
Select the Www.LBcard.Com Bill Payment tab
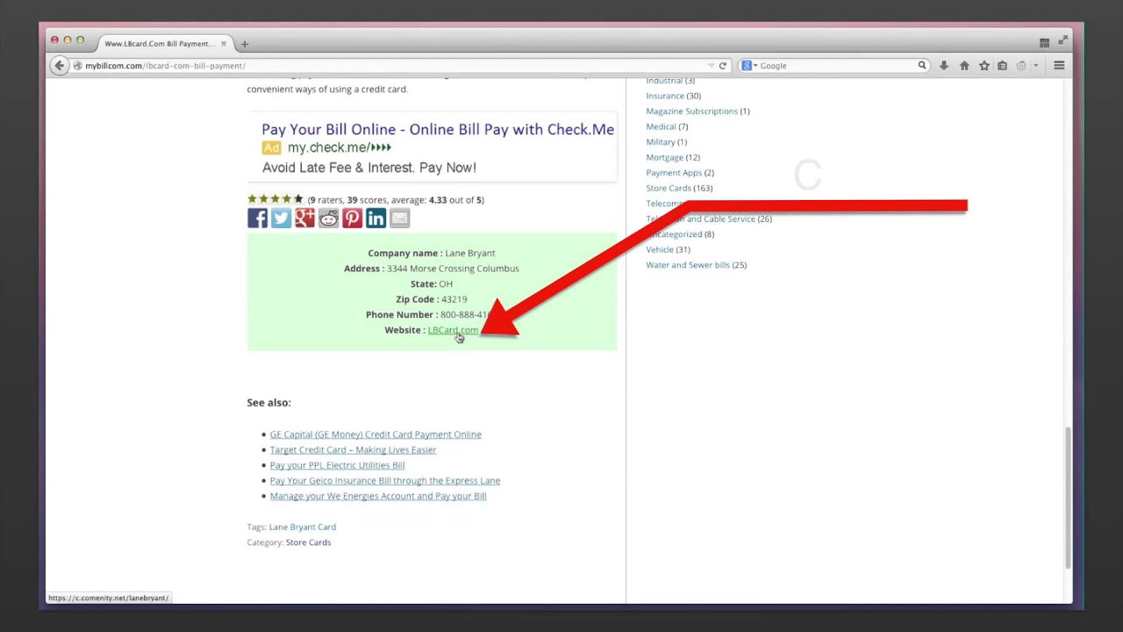[158, 44]
